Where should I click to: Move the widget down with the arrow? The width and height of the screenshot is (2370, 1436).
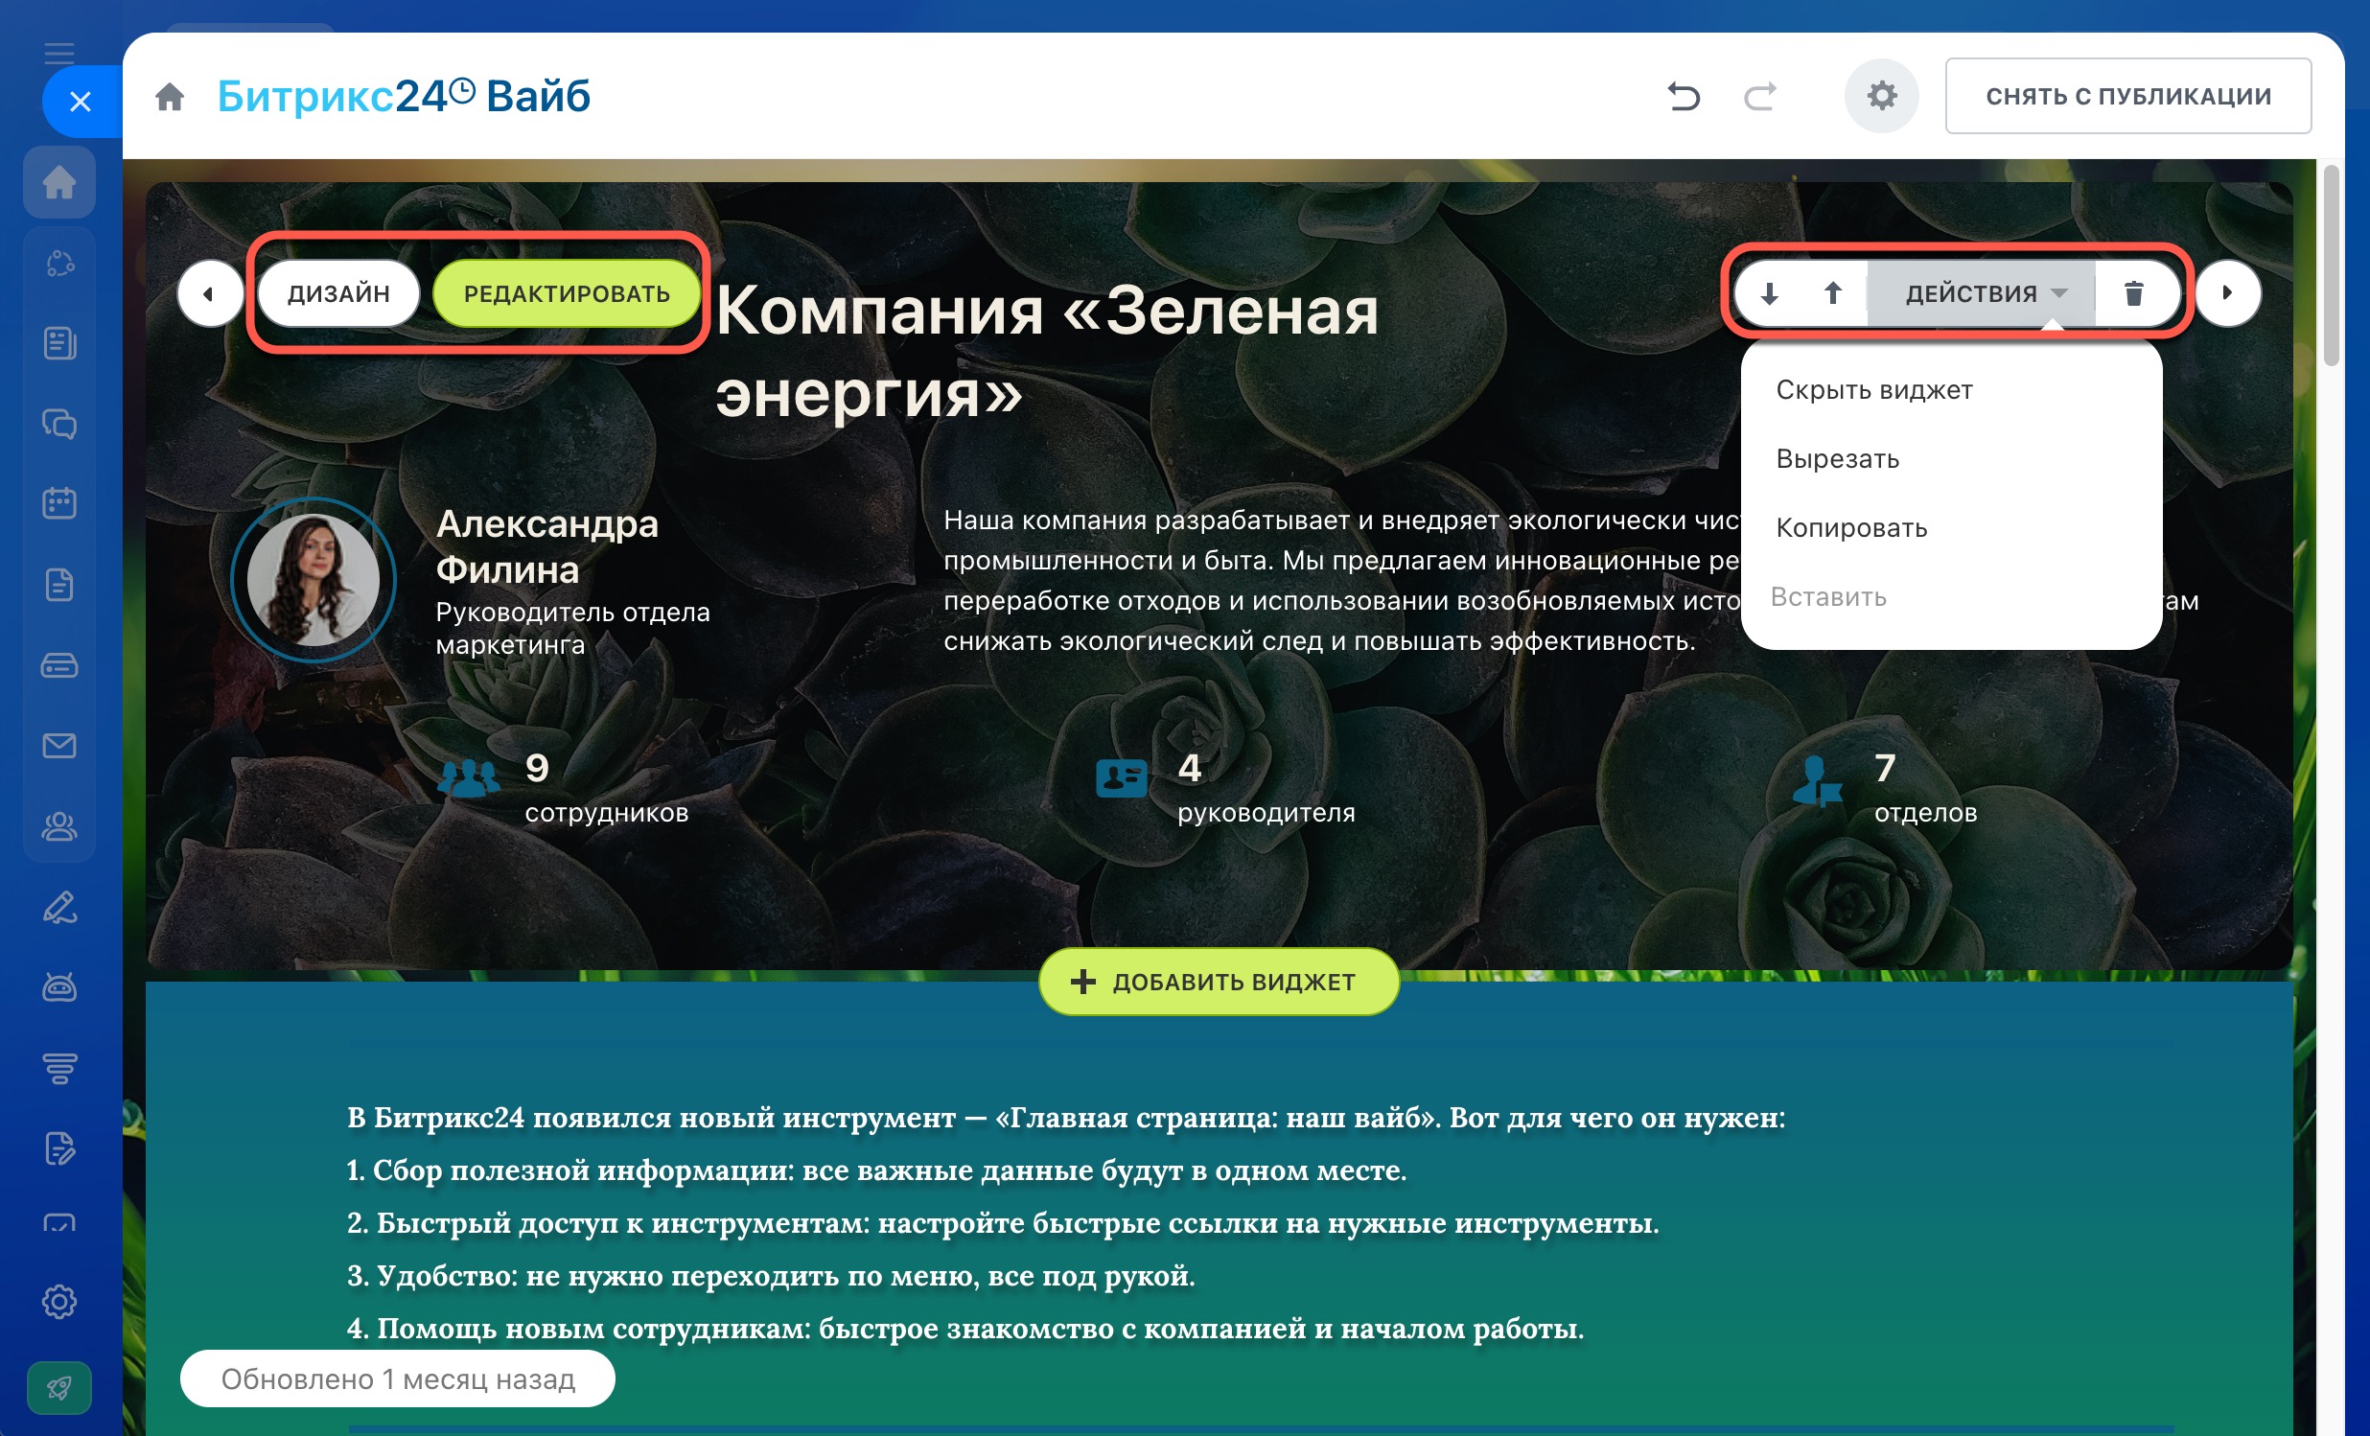[1769, 292]
